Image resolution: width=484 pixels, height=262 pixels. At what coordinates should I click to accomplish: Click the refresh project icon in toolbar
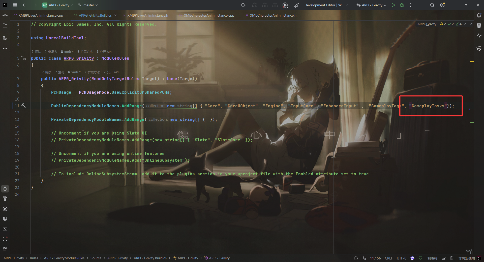[x=243, y=5]
